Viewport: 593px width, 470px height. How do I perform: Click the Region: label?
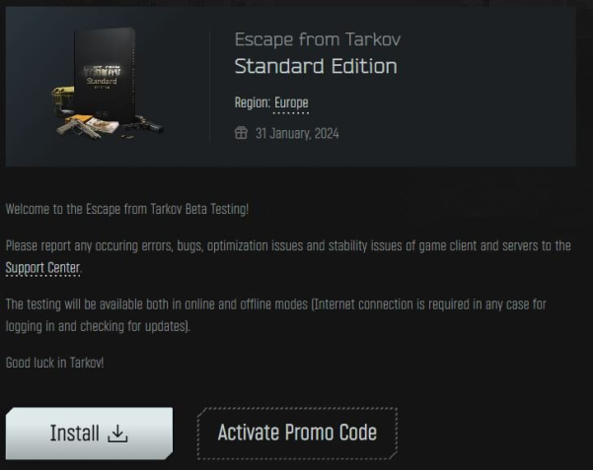tap(253, 102)
